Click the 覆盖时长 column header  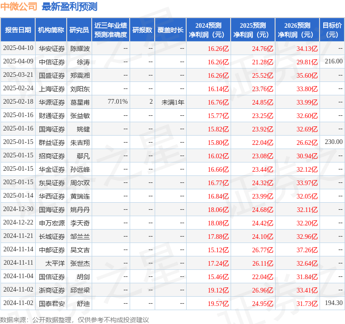click(x=170, y=30)
